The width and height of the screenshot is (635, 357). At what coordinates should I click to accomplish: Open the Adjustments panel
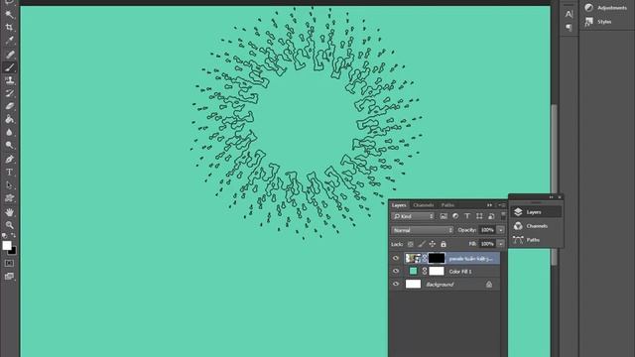click(606, 8)
